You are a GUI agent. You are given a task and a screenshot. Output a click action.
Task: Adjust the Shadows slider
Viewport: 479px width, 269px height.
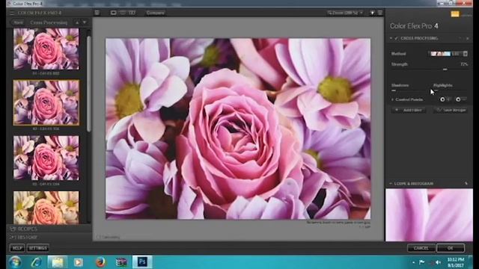[409, 90]
